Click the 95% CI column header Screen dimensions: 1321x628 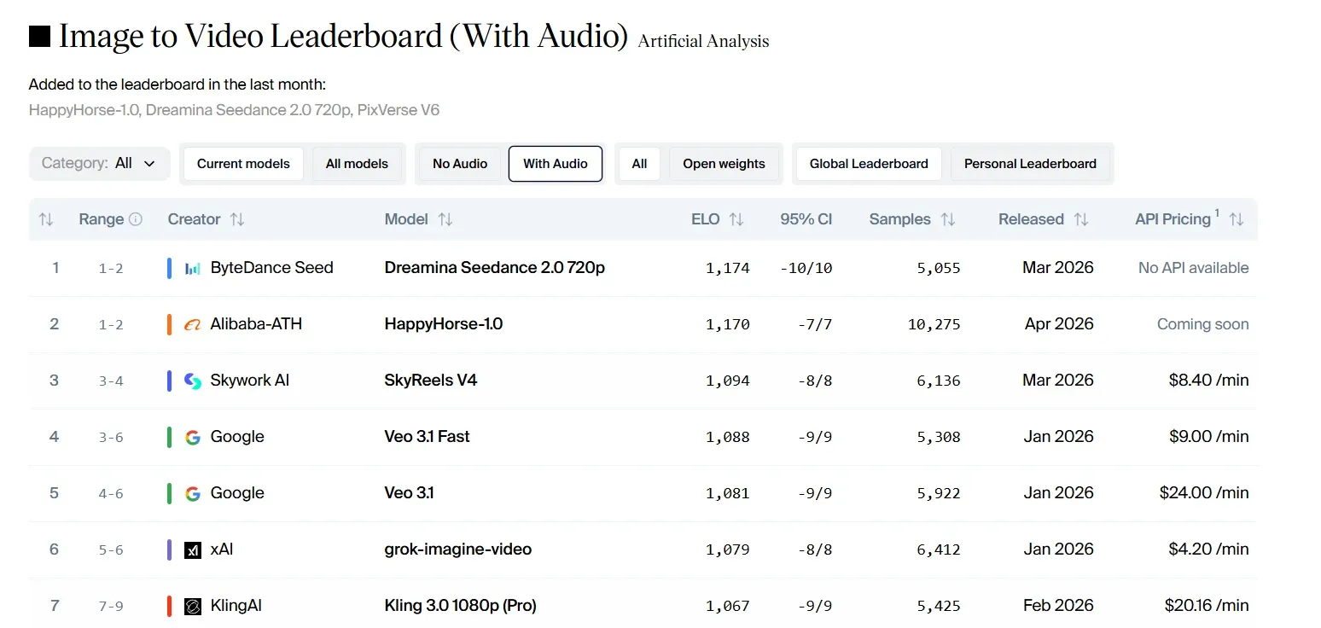coord(806,219)
